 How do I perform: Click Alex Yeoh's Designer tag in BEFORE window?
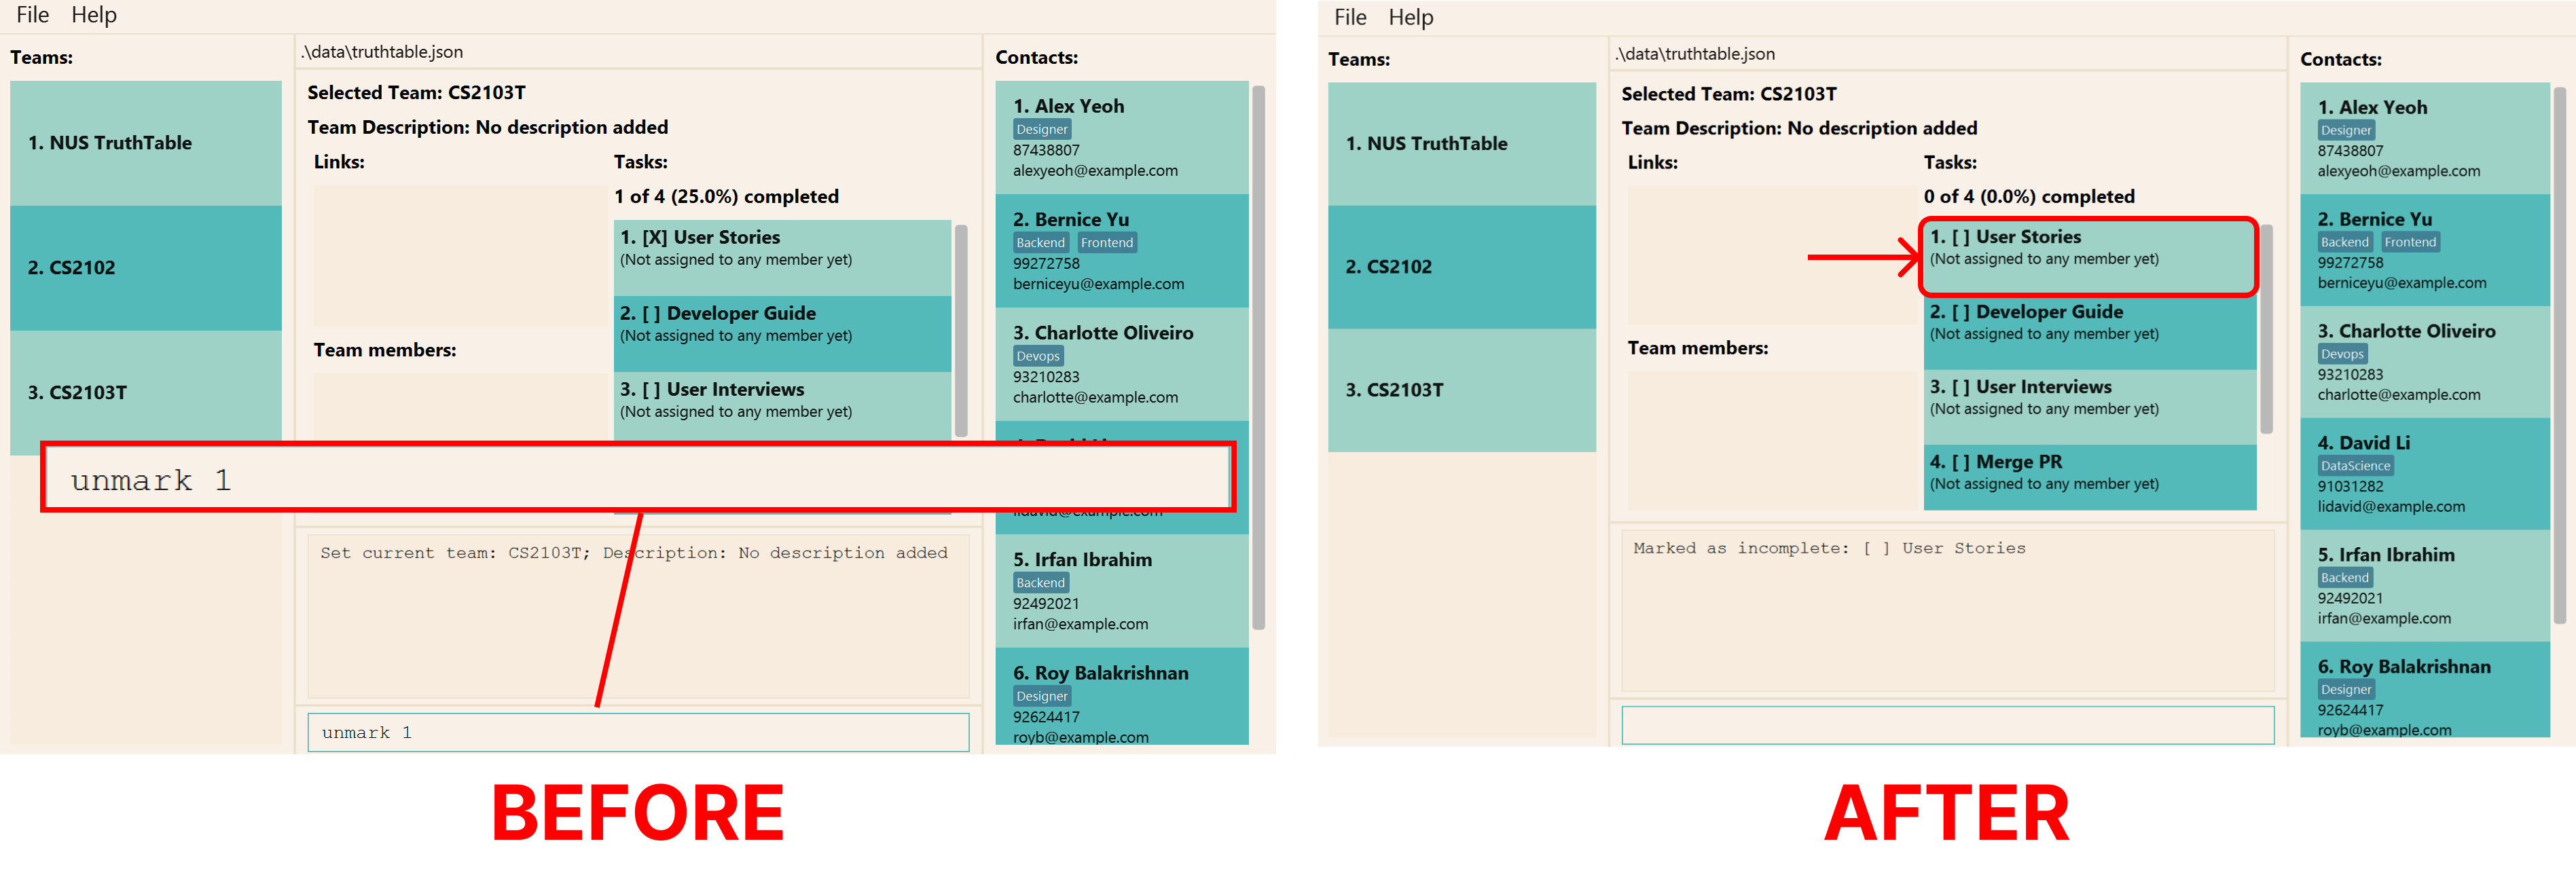1042,129
